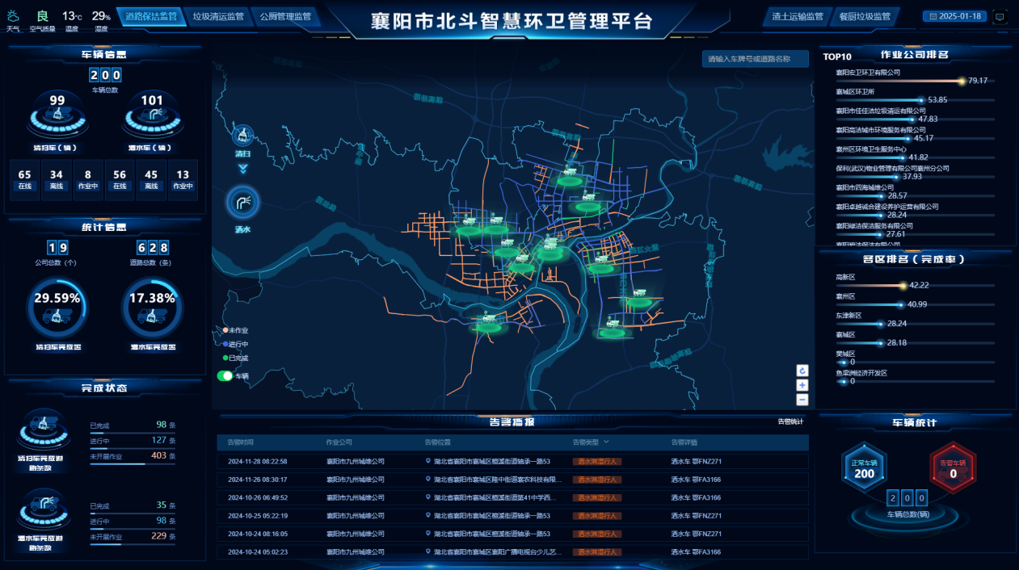Toggle the 车辆 vehicle display switch
This screenshot has height=570, width=1019.
[225, 376]
